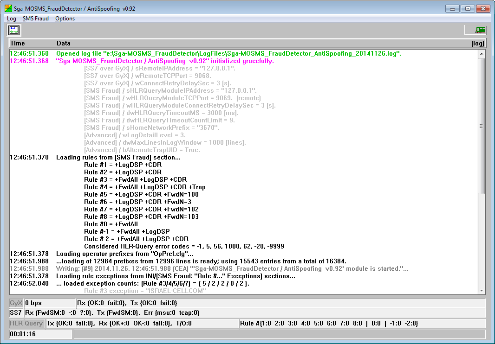Select the Rule #7 +FwdN=102 line
This screenshot has height=344, width=495.
point(142,209)
